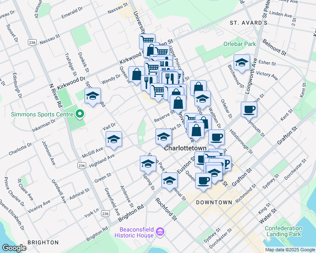The height and width of the screenshot is (253, 316).
Task: Open the Google logo link
Action: point(14,248)
